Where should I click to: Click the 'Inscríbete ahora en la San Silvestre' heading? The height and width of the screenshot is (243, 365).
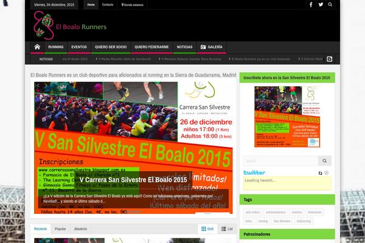287,78
